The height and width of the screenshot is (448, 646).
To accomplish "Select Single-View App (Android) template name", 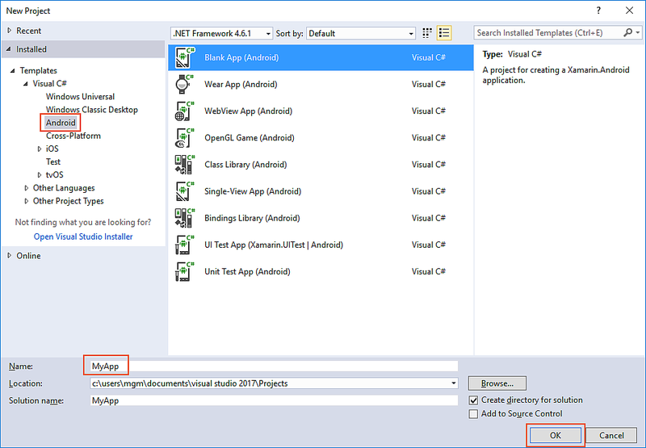I will pyautogui.click(x=253, y=191).
